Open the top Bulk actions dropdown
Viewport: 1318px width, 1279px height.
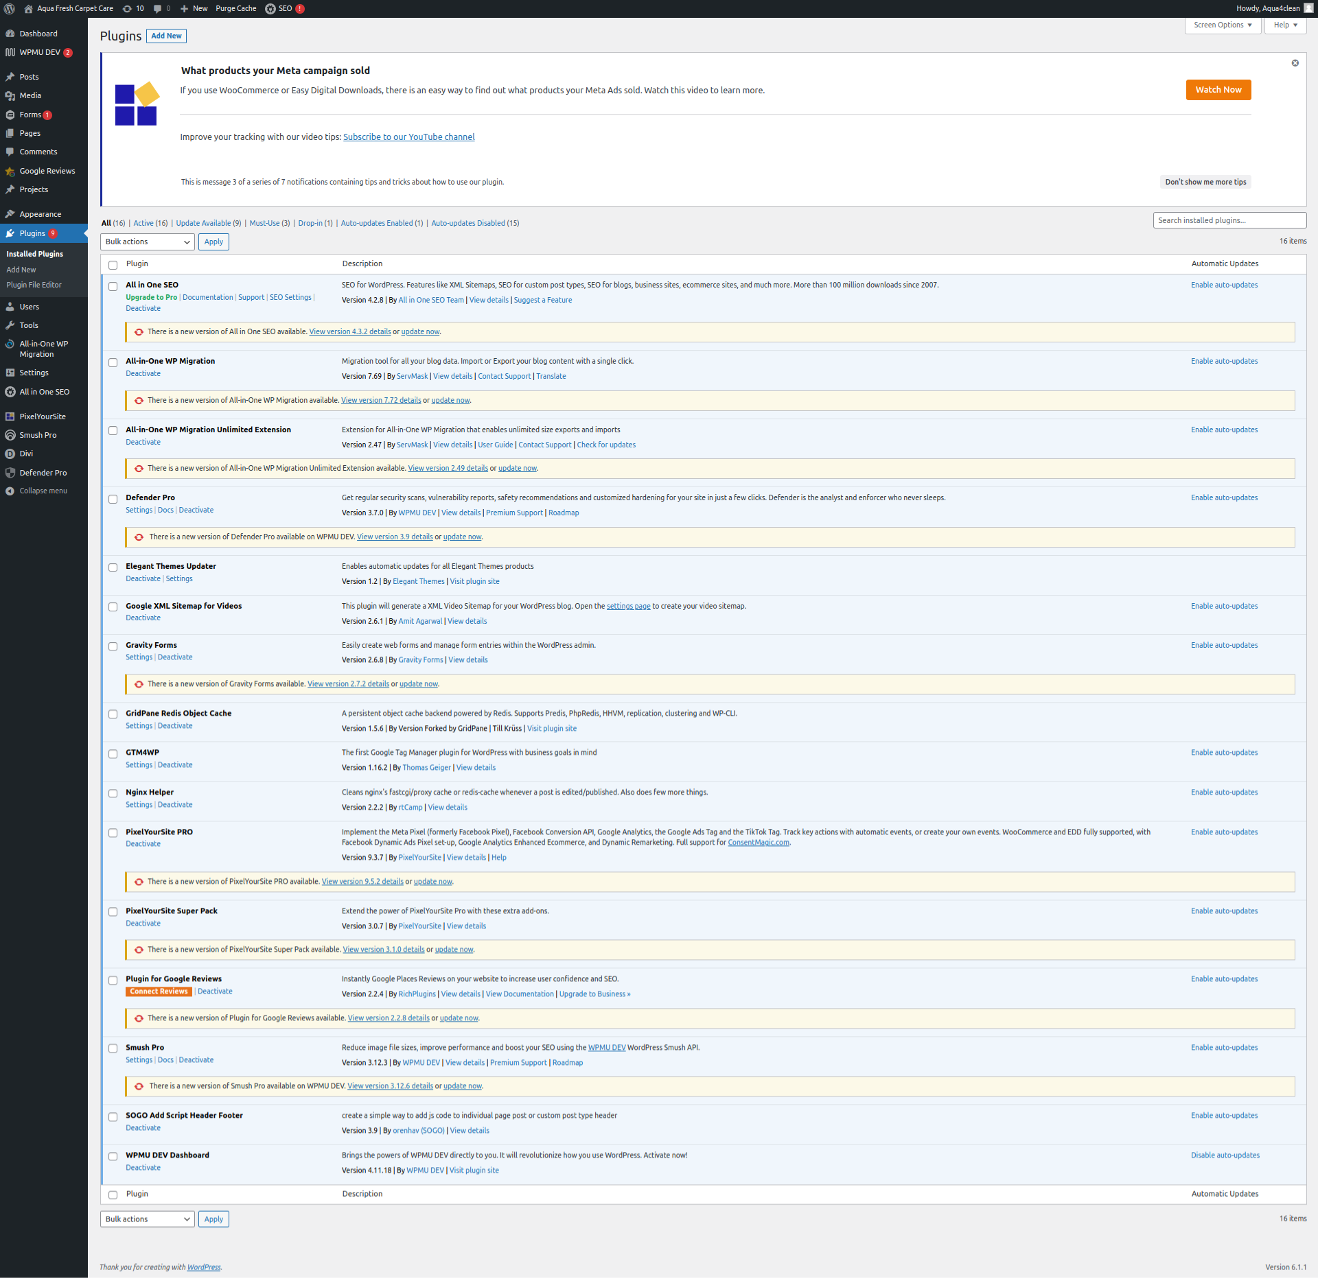point(148,242)
